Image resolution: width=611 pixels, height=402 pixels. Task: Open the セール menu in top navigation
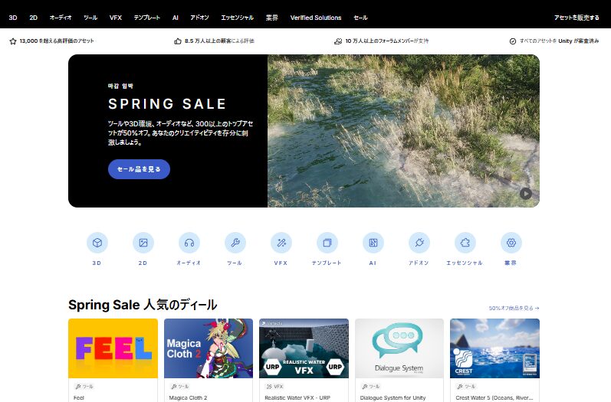(360, 18)
